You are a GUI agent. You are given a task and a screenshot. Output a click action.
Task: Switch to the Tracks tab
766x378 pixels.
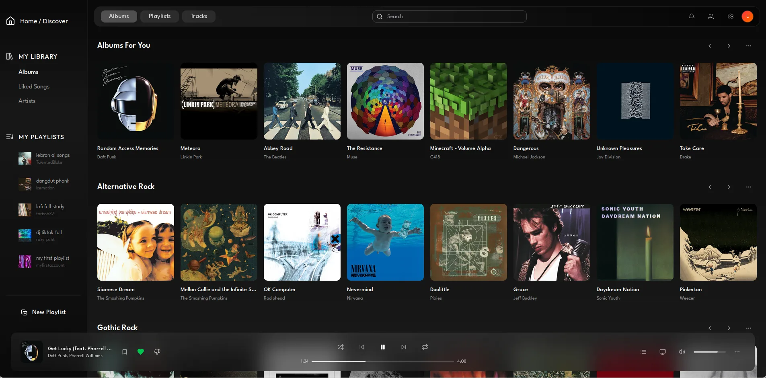point(199,16)
